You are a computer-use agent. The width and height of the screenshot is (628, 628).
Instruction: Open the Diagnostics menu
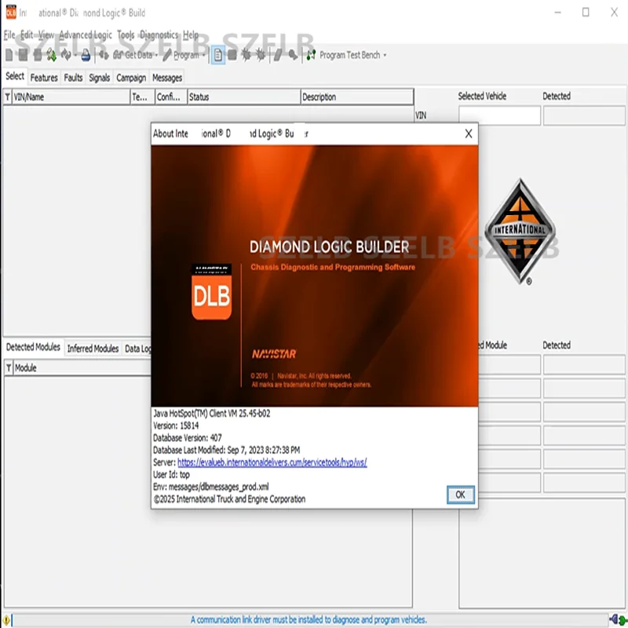159,35
